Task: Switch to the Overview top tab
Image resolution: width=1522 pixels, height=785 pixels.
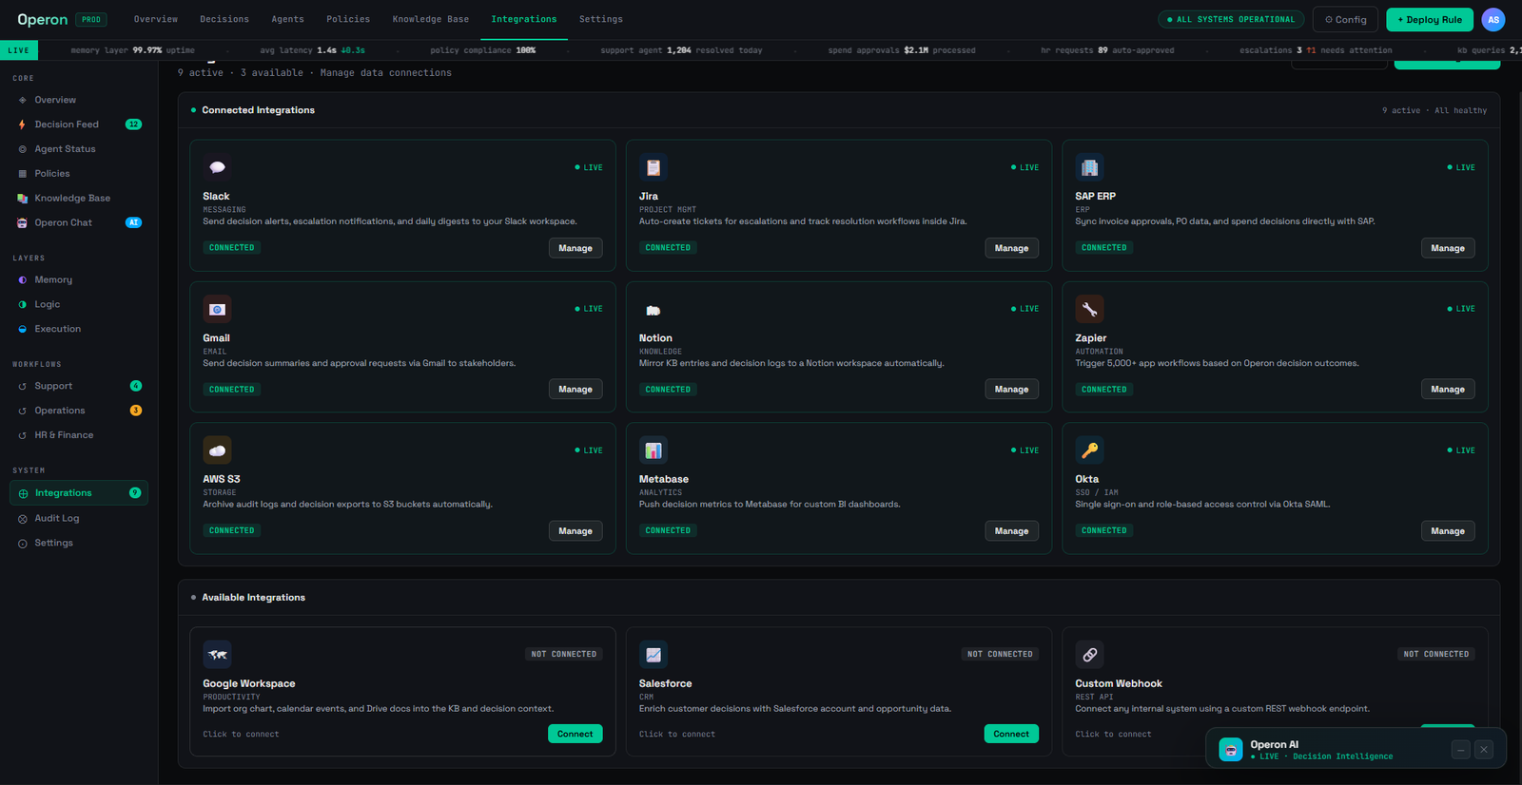Action: pos(156,19)
